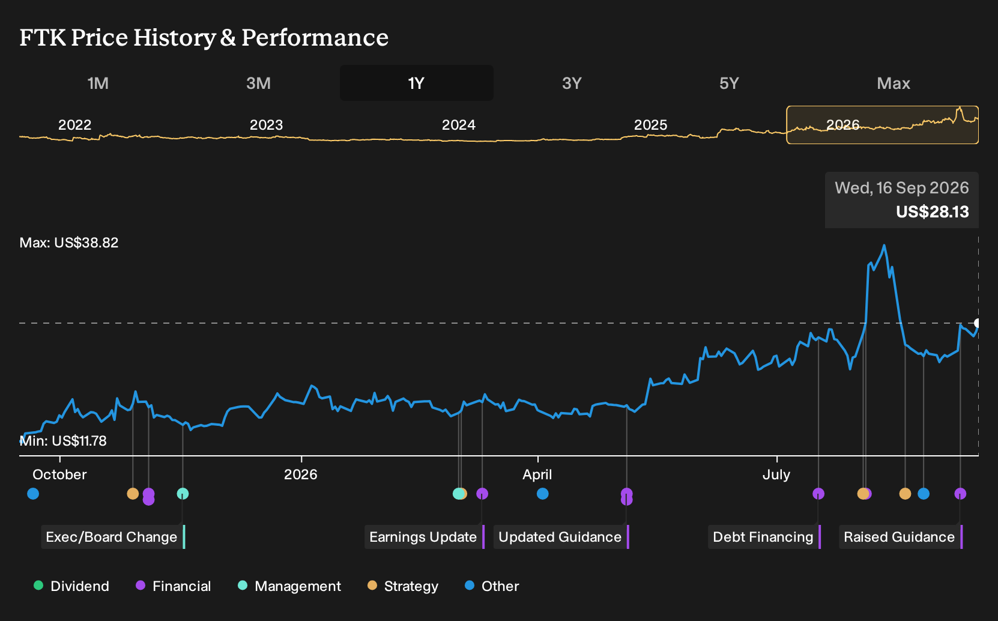This screenshot has height=621, width=998.
Task: Click the April axis label
Action: point(537,474)
